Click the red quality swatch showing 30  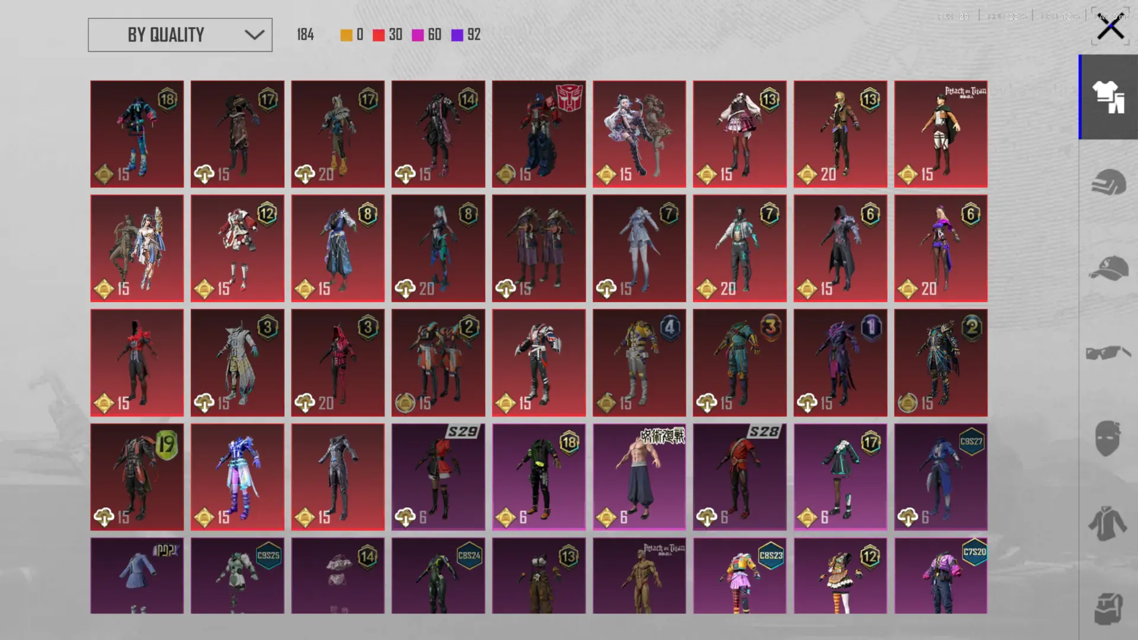(x=379, y=36)
